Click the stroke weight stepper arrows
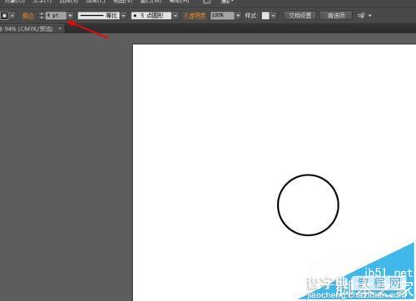416x301 pixels. tap(42, 16)
